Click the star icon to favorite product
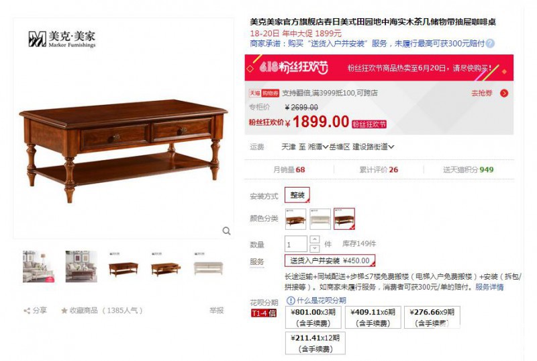The image size is (537, 361). [64, 311]
